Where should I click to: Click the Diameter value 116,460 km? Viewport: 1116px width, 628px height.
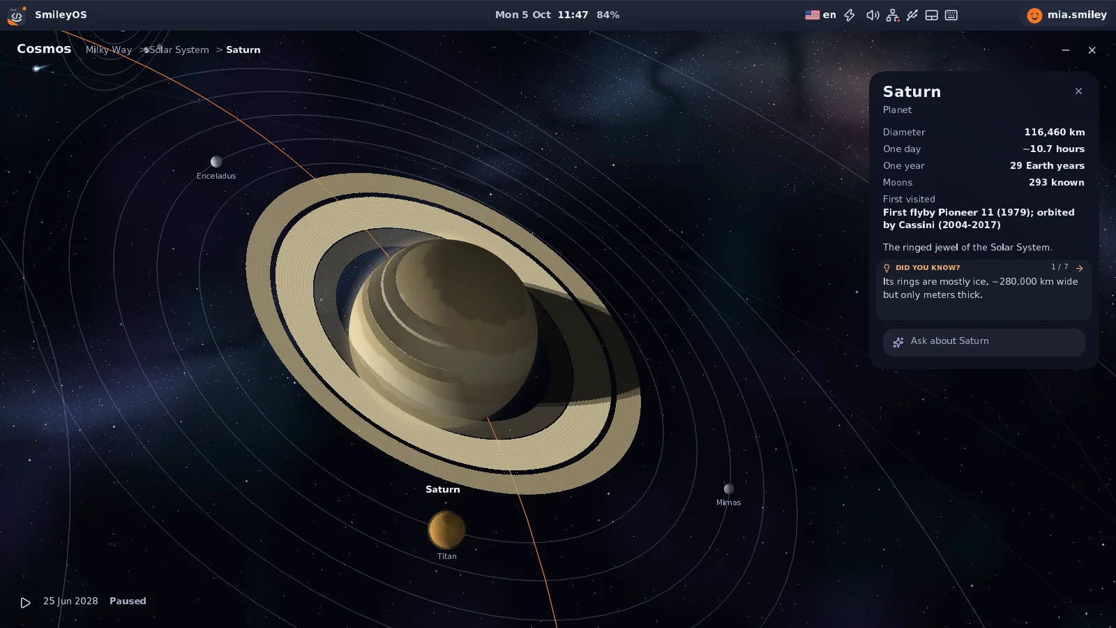point(1054,132)
